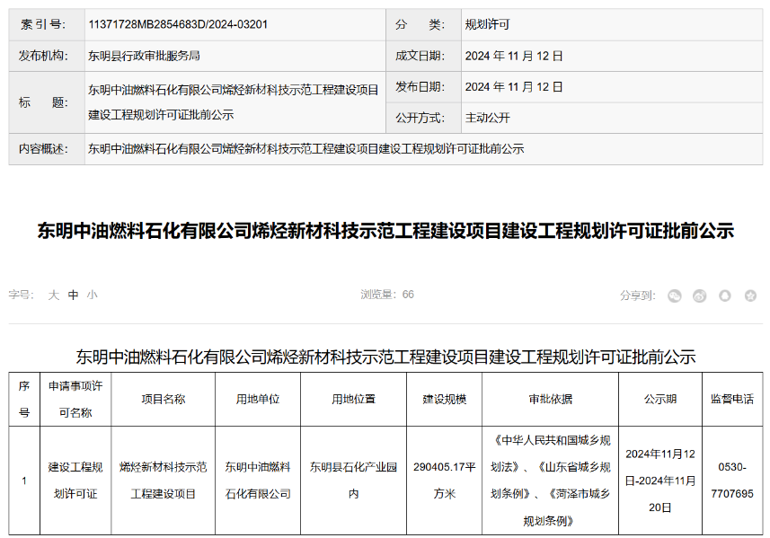
Task: Click the 分享到 label
Action: click(x=637, y=295)
